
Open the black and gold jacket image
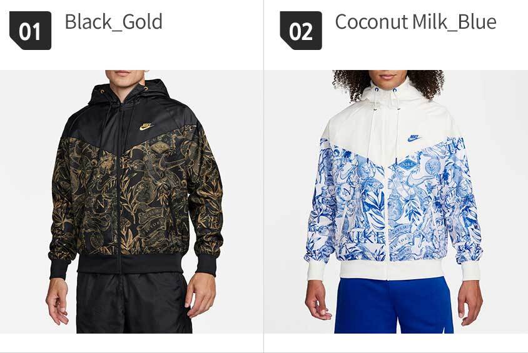coord(131,202)
